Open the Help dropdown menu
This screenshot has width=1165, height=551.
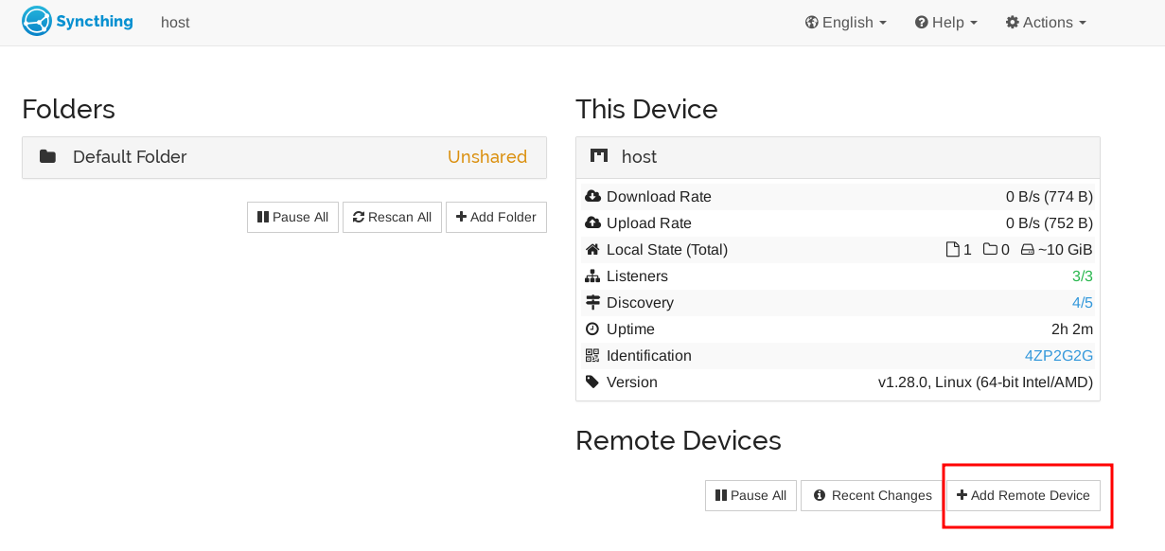click(x=946, y=23)
